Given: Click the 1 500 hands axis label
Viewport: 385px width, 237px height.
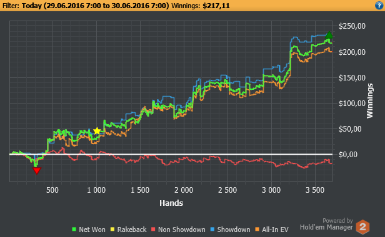Looking at the screenshot, I should (140, 190).
